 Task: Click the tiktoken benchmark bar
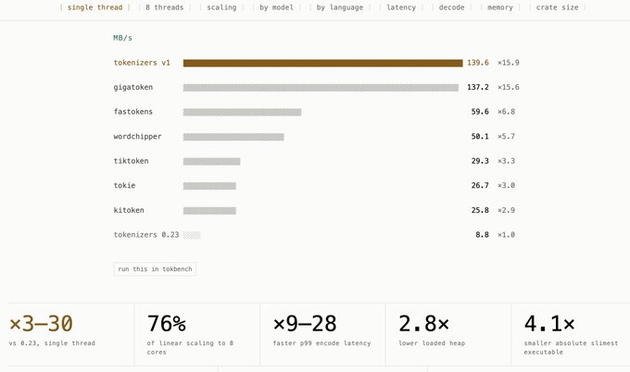[212, 161]
